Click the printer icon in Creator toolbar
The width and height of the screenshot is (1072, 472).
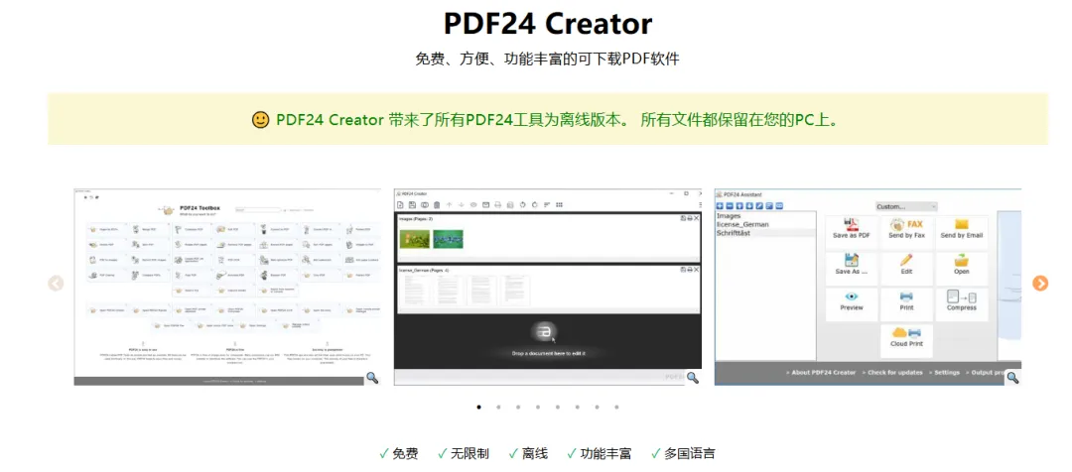point(497,205)
